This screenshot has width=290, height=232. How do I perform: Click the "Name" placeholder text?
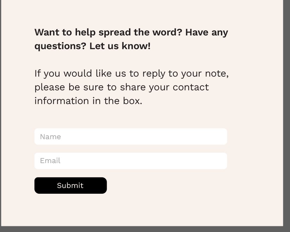tap(50, 137)
